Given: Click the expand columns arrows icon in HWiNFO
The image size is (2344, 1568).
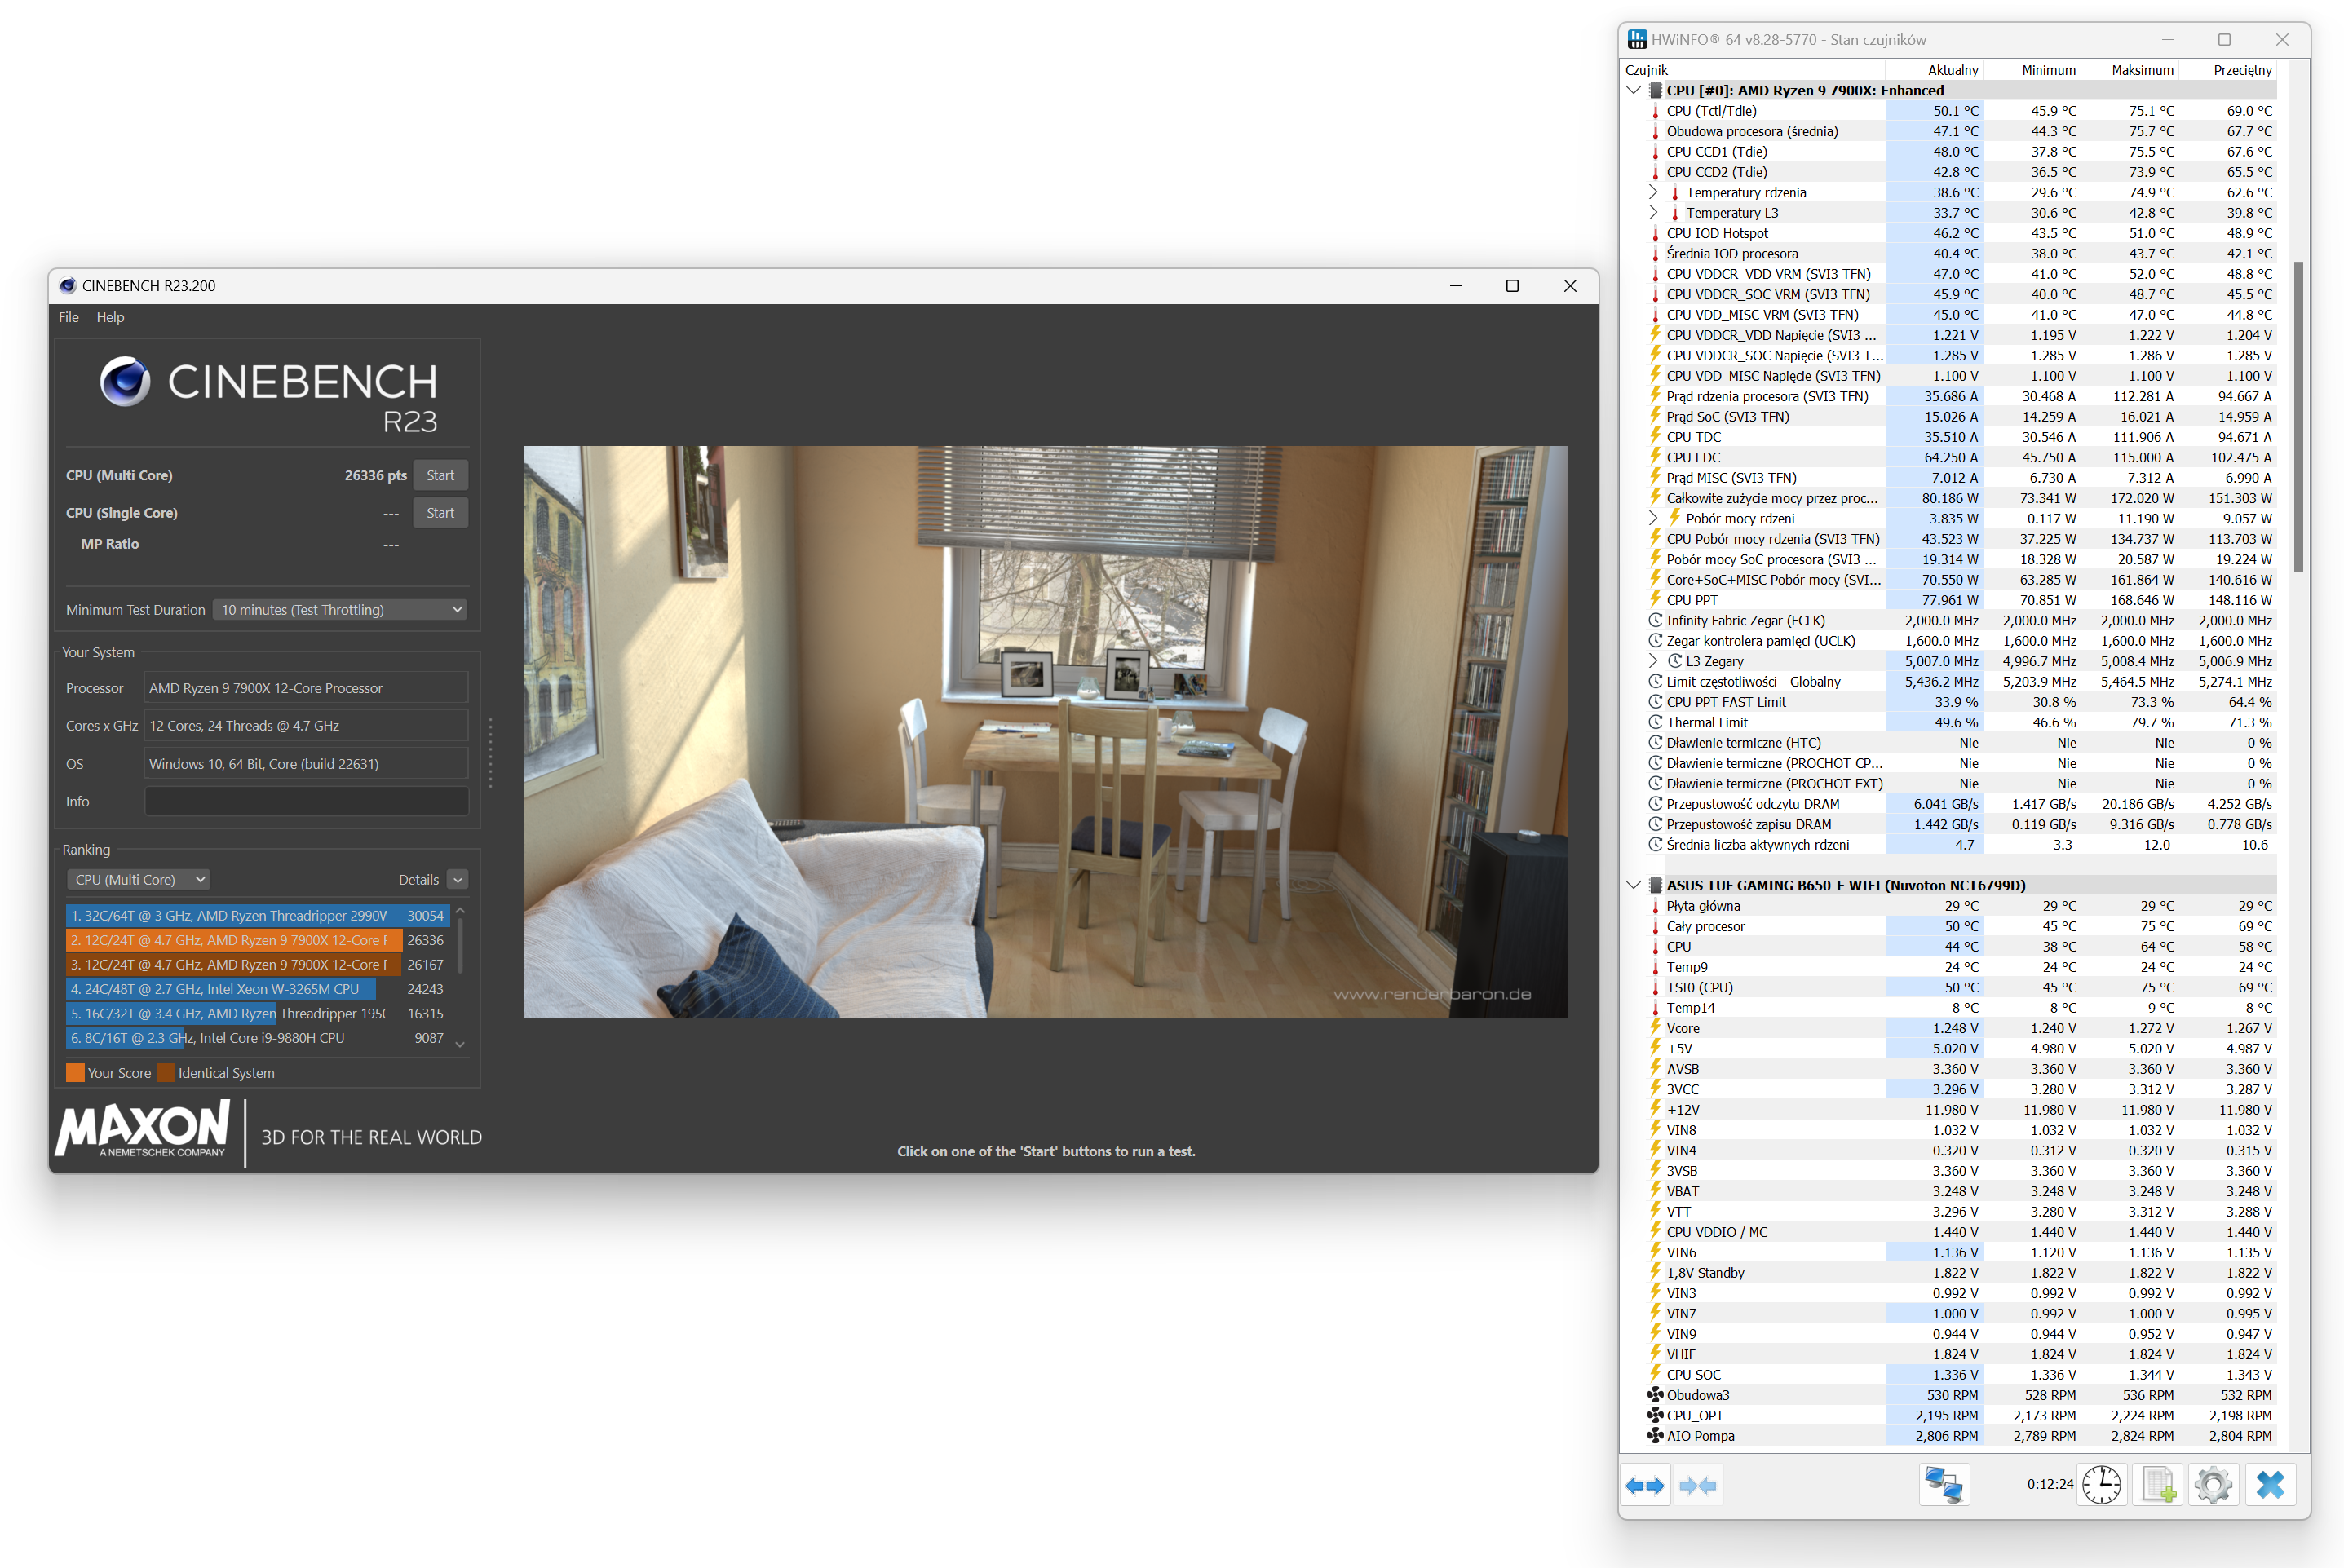Looking at the screenshot, I should [1645, 1485].
